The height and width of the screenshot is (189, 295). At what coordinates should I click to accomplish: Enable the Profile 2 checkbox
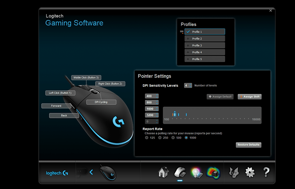(188, 39)
